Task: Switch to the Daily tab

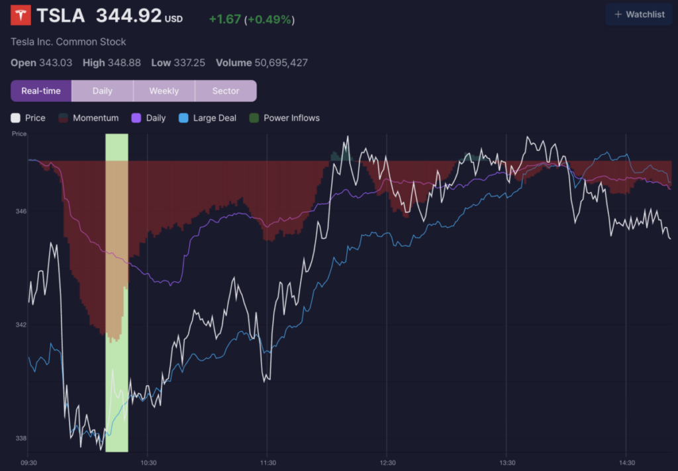Action: (102, 91)
